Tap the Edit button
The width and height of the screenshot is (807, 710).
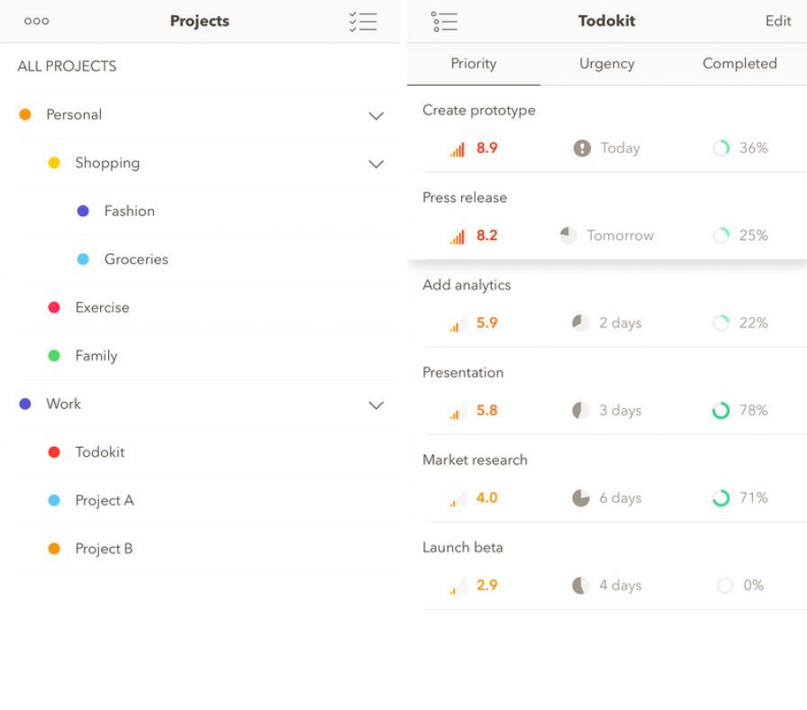(x=777, y=21)
